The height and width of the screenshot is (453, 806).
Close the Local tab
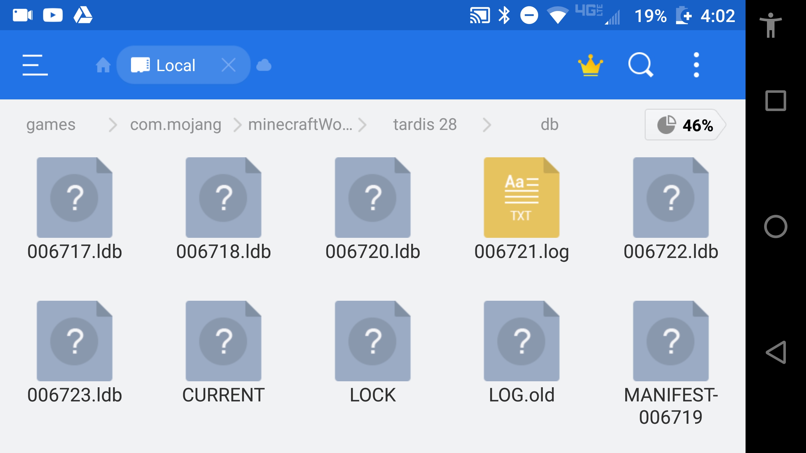pyautogui.click(x=229, y=65)
